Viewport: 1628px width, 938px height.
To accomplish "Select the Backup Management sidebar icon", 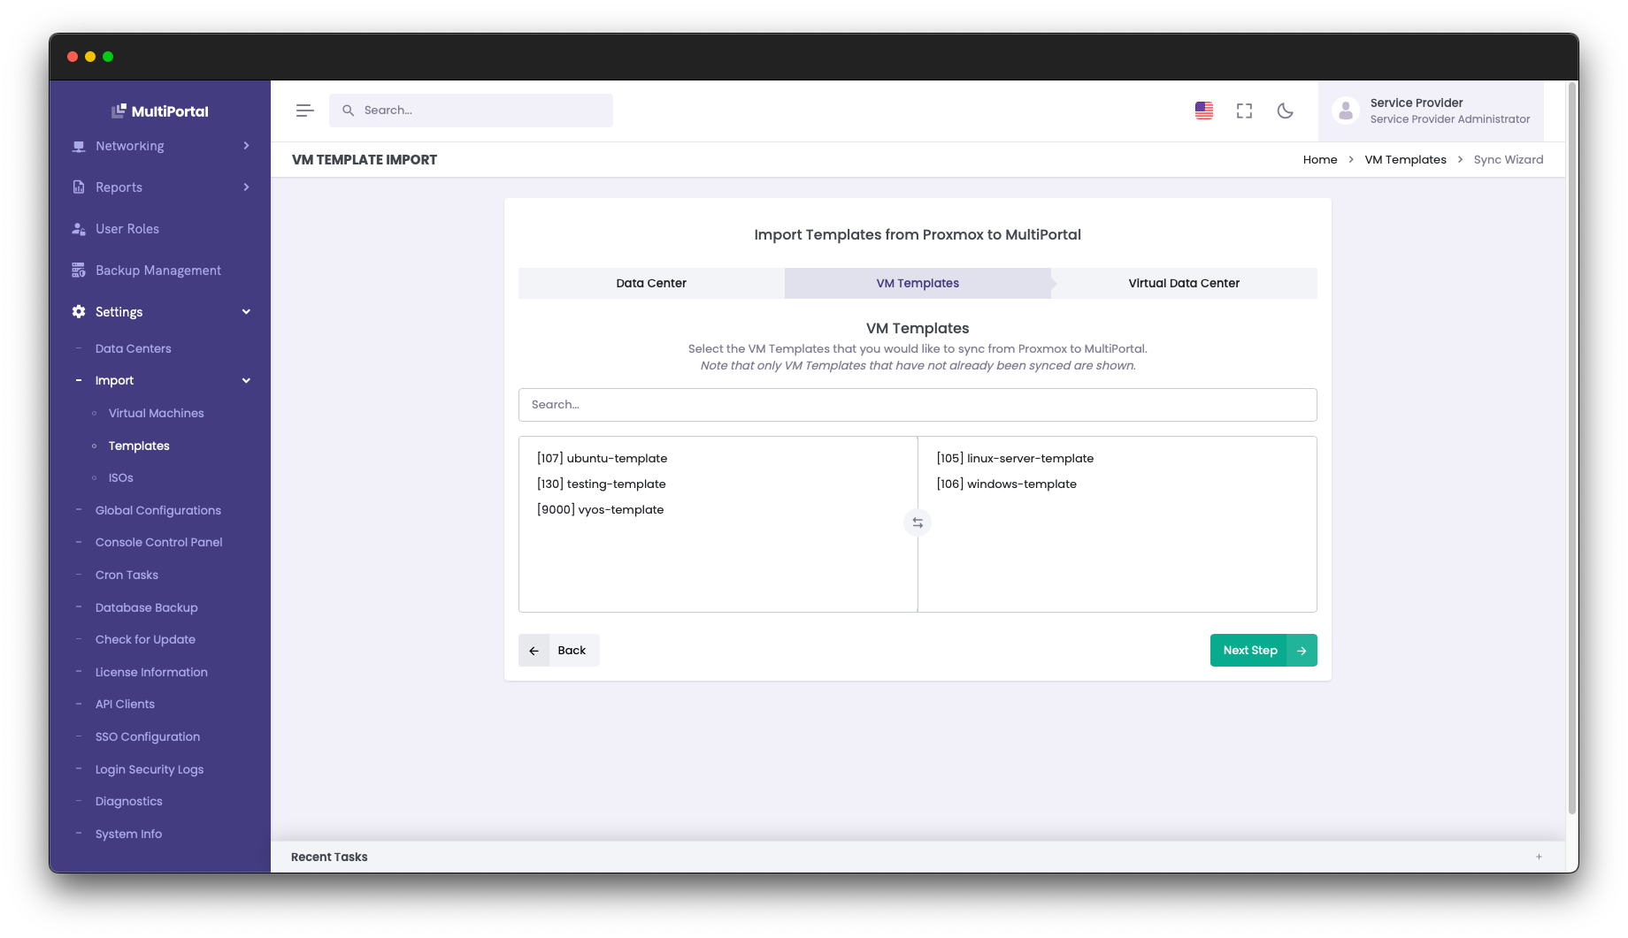I will 78,270.
